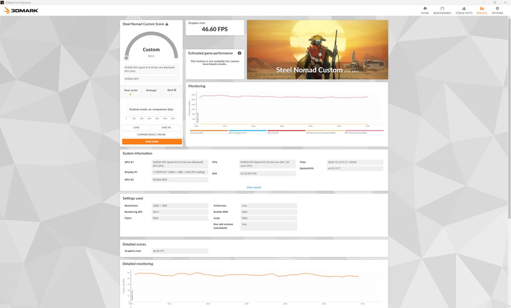Click the Vsync false value

[180, 218]
